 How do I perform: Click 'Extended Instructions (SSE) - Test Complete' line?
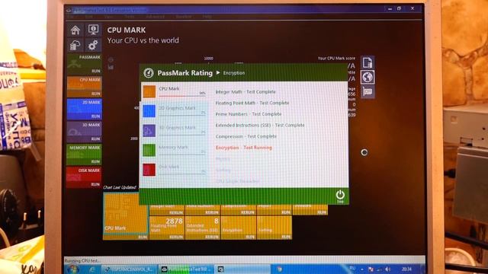260,125
